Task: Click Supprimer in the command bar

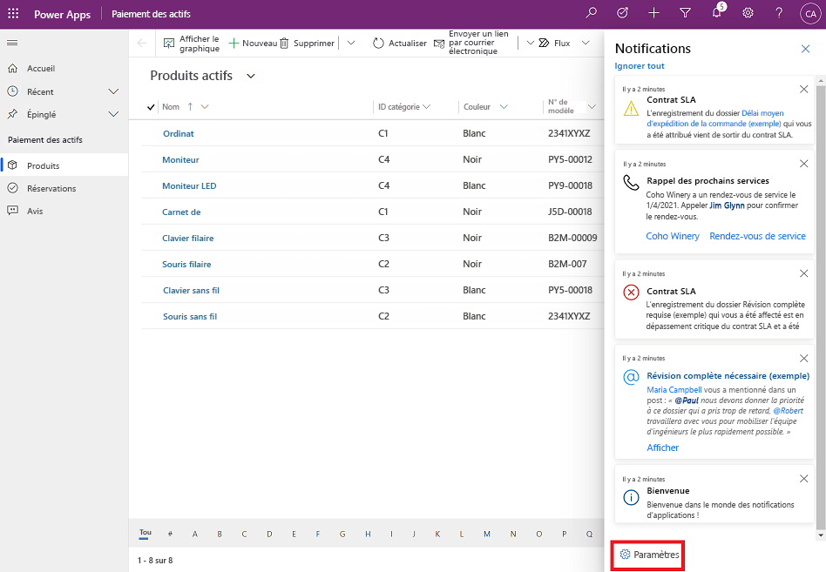Action: [x=307, y=44]
